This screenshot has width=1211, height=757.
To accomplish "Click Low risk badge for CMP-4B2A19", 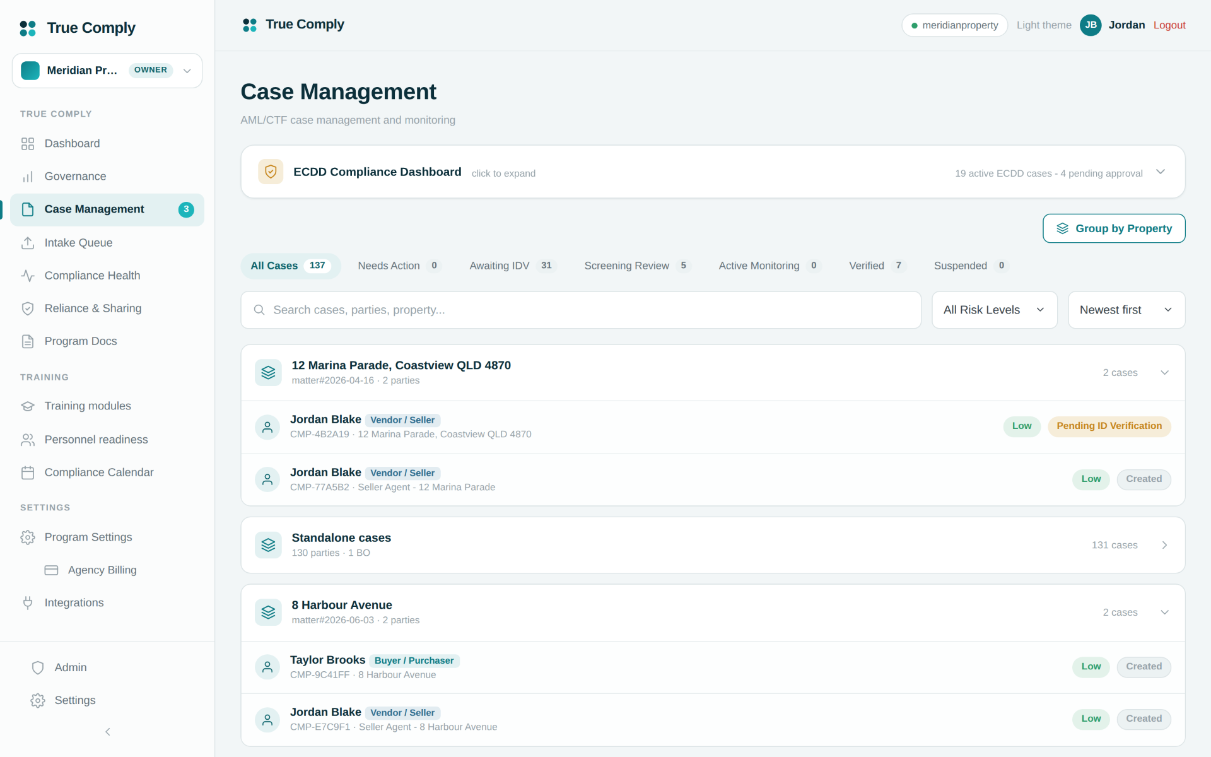I will click(x=1022, y=426).
